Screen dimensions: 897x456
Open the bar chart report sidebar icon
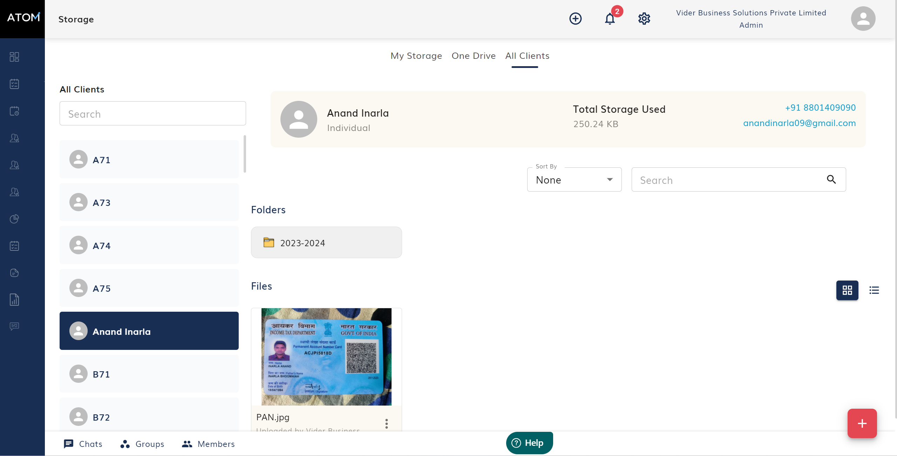[x=14, y=300]
